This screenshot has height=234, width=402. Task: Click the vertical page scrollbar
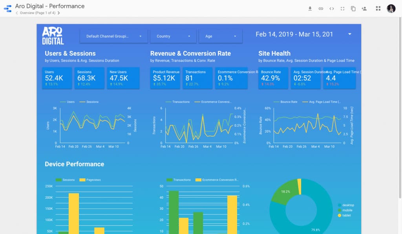pos(400,107)
